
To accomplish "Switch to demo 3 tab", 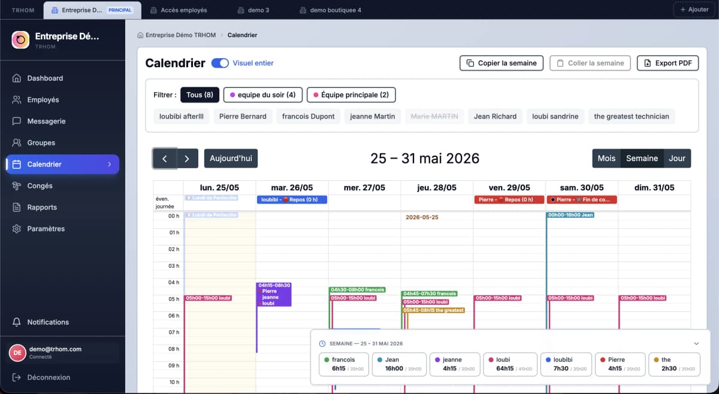I will point(253,10).
